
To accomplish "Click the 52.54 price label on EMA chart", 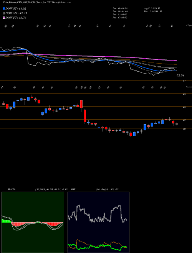I will 180,76.
